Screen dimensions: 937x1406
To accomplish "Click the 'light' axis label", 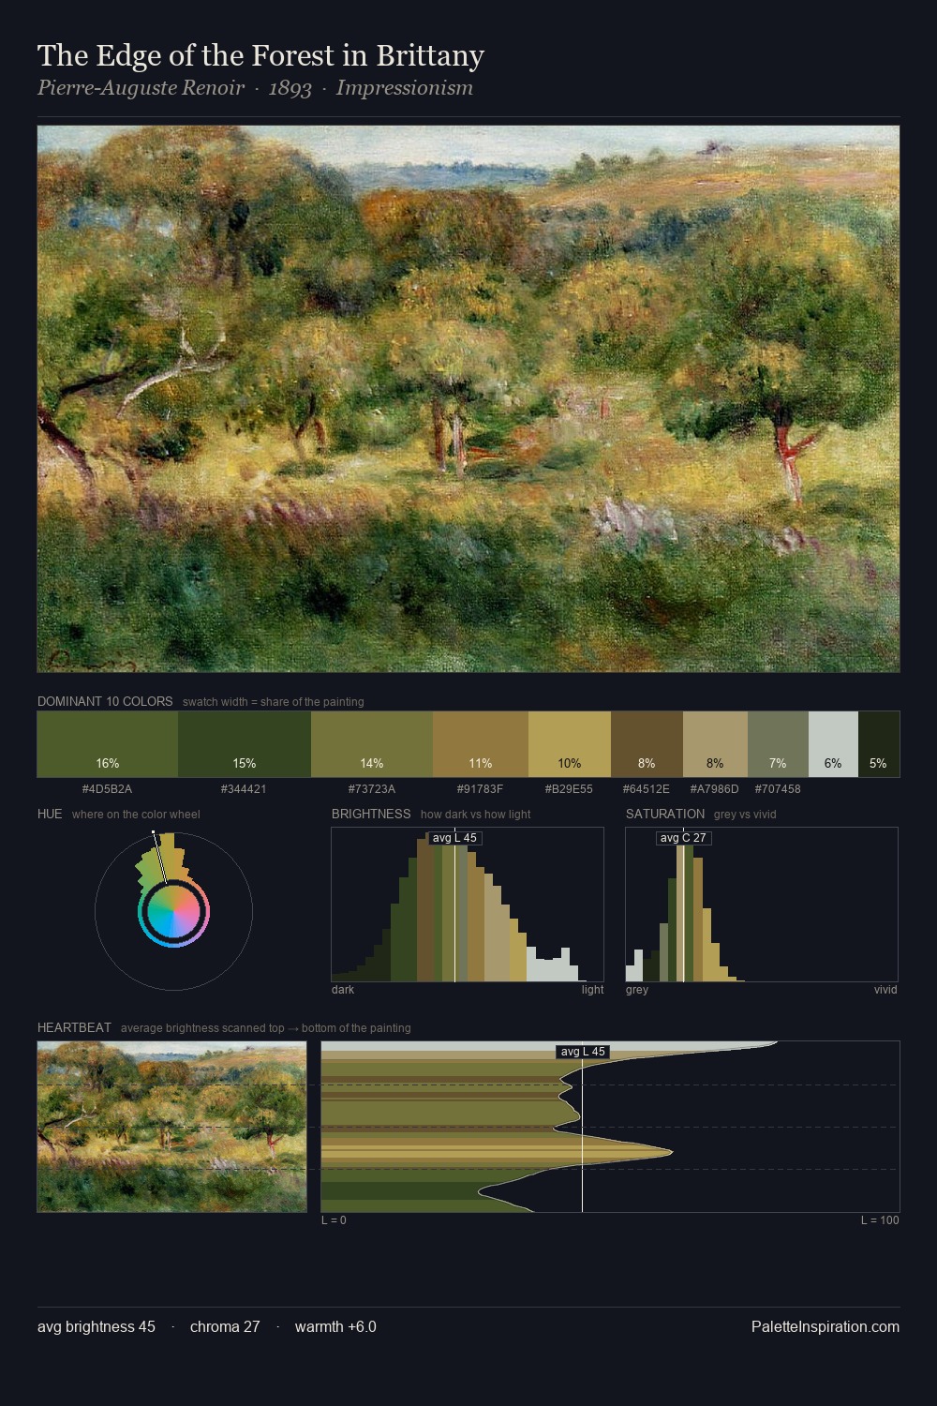I will tap(593, 990).
